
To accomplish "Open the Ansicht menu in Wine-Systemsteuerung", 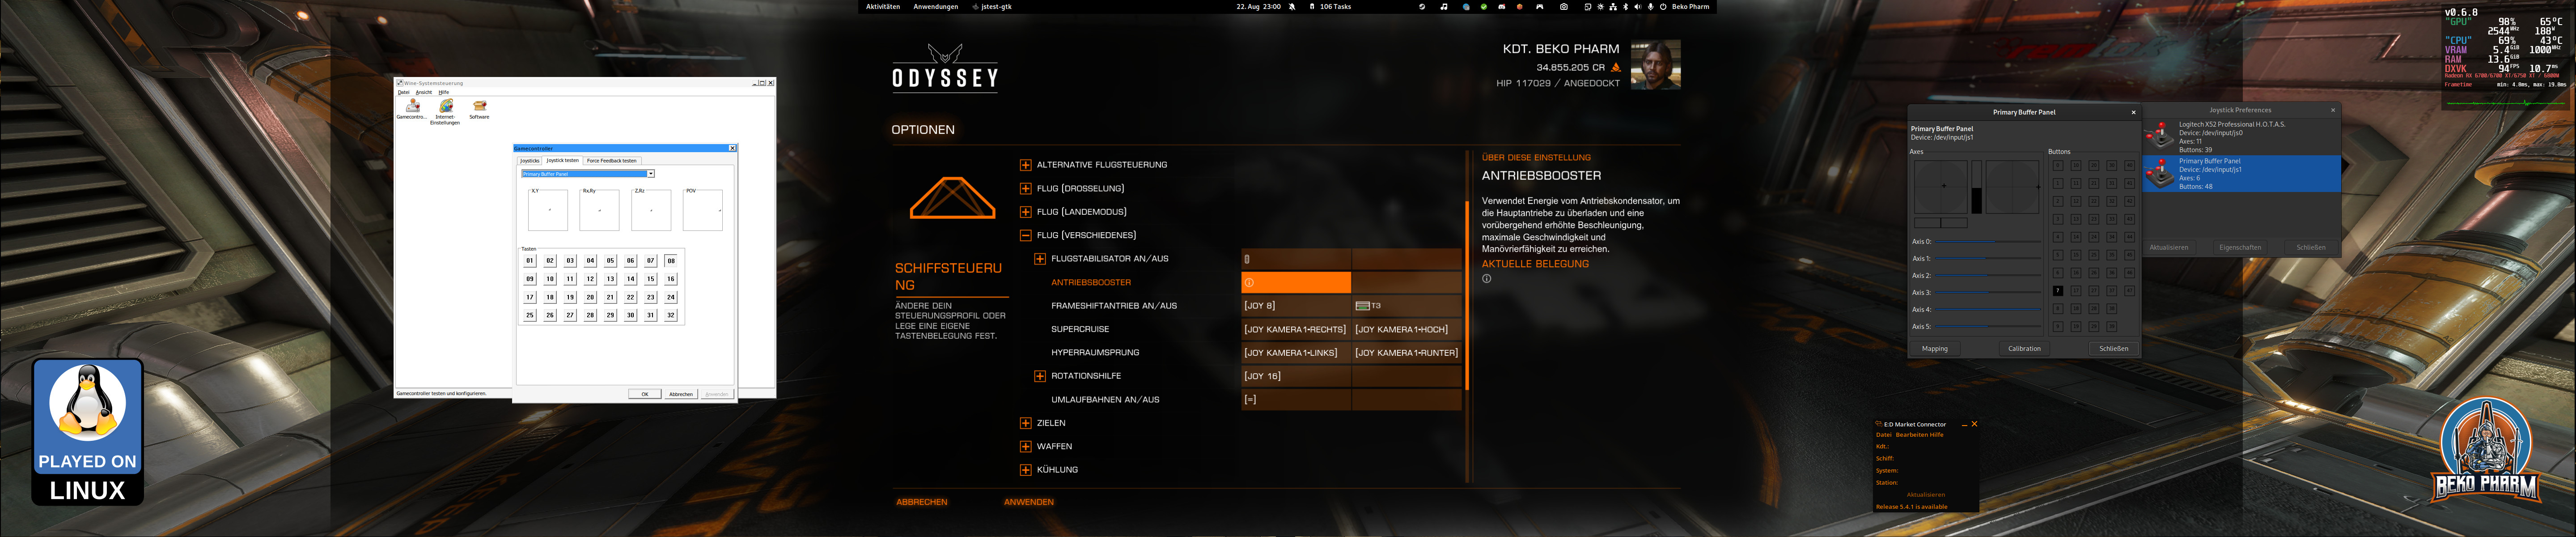I will 424,92.
